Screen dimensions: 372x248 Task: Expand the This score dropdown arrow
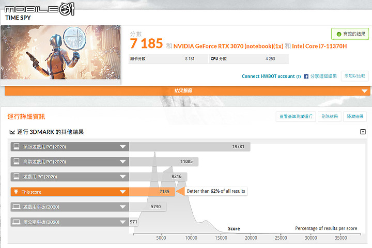point(122,192)
